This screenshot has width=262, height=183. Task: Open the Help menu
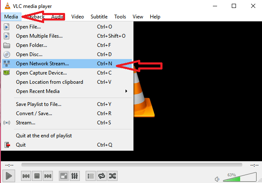click(155, 17)
